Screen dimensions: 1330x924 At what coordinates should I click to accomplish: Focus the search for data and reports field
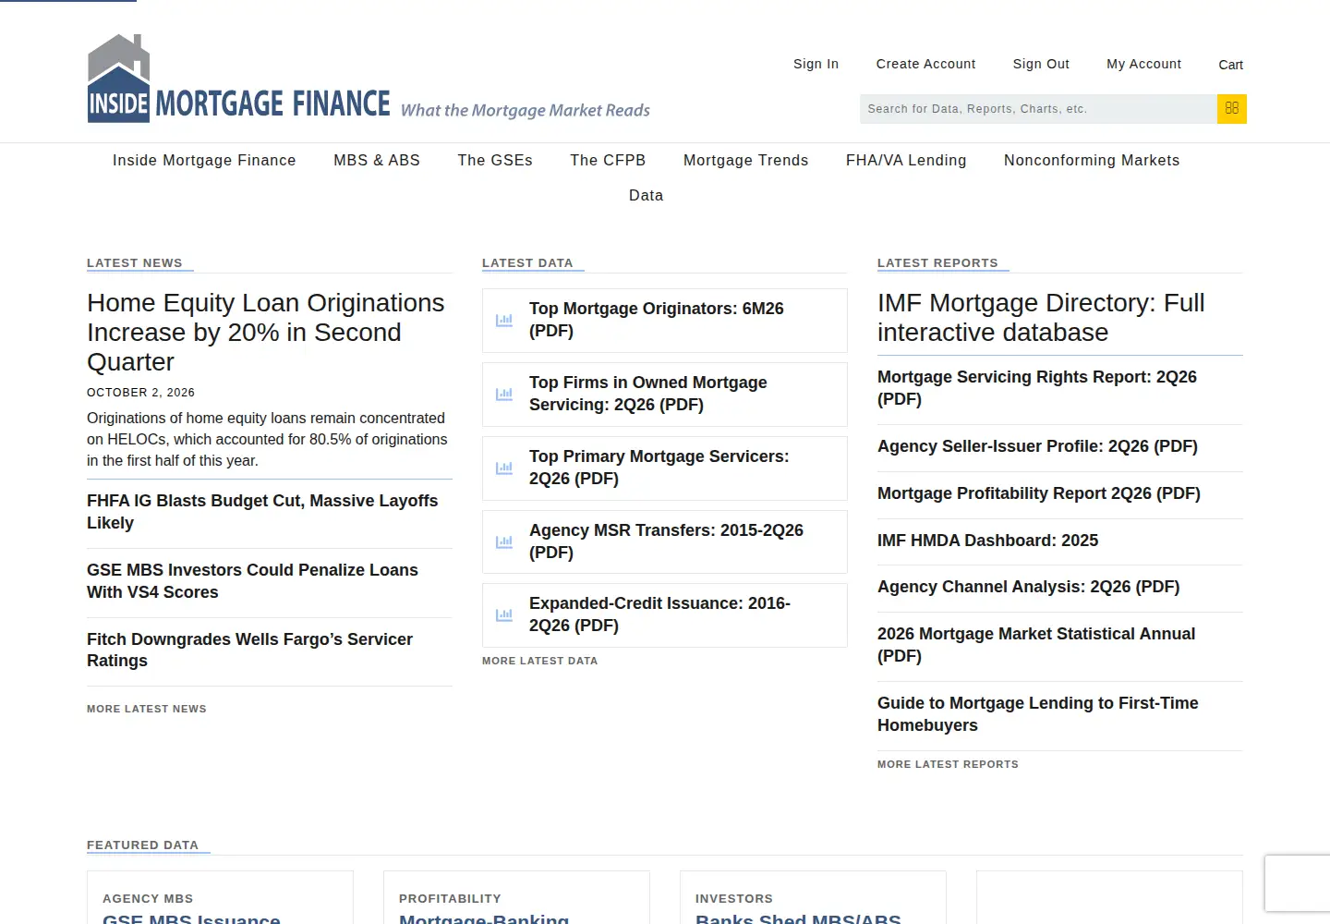[x=1038, y=109]
